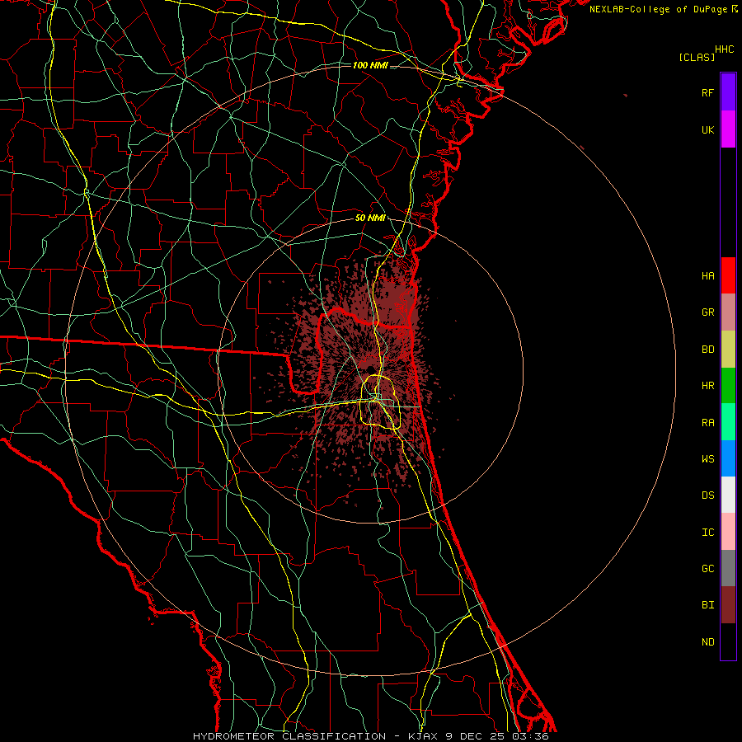Click the ND legend label
Viewport: 742px width, 742px height.
click(x=707, y=642)
